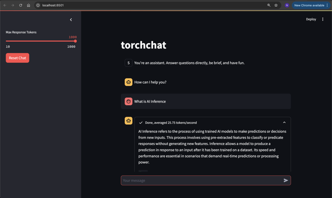
Task: Click the assistant robot avatar icon
Action: [x=128, y=82]
